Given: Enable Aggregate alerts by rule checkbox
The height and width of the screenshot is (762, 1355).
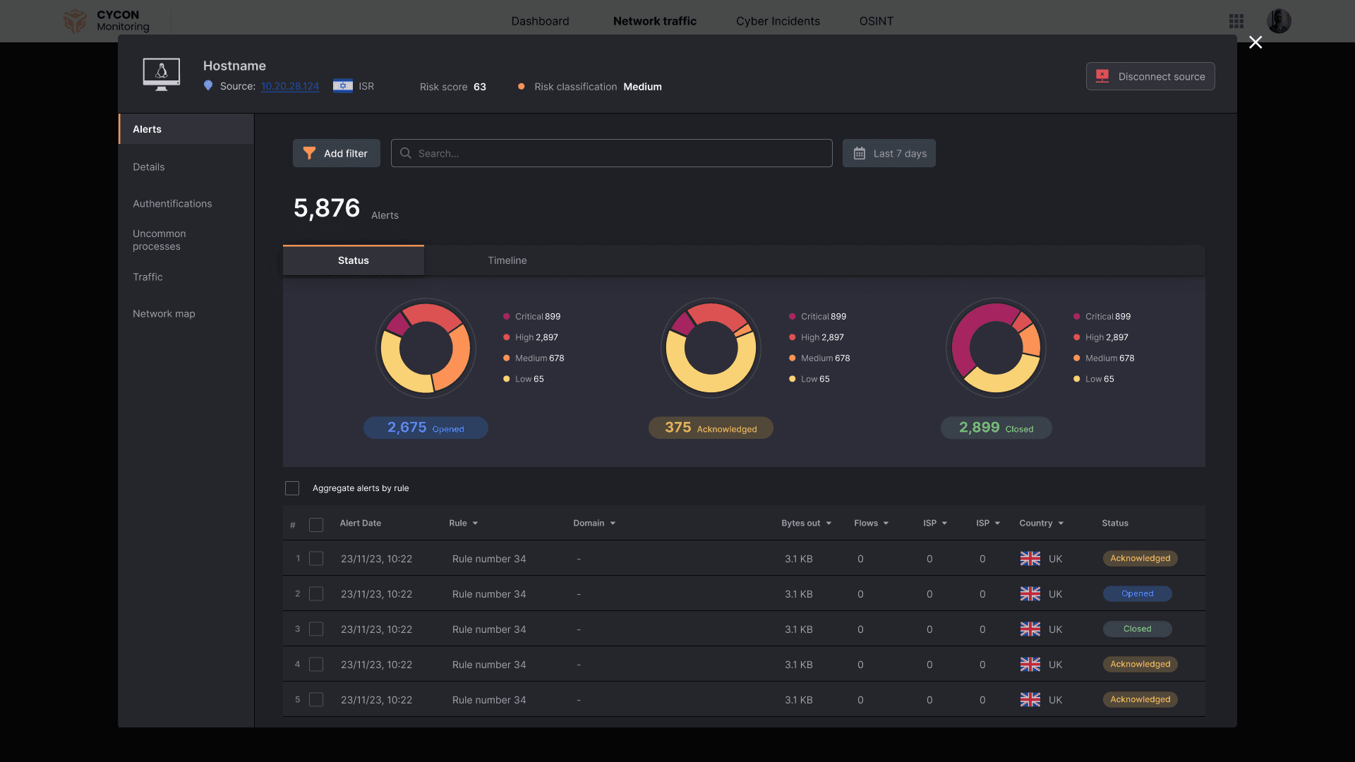Looking at the screenshot, I should pyautogui.click(x=292, y=488).
